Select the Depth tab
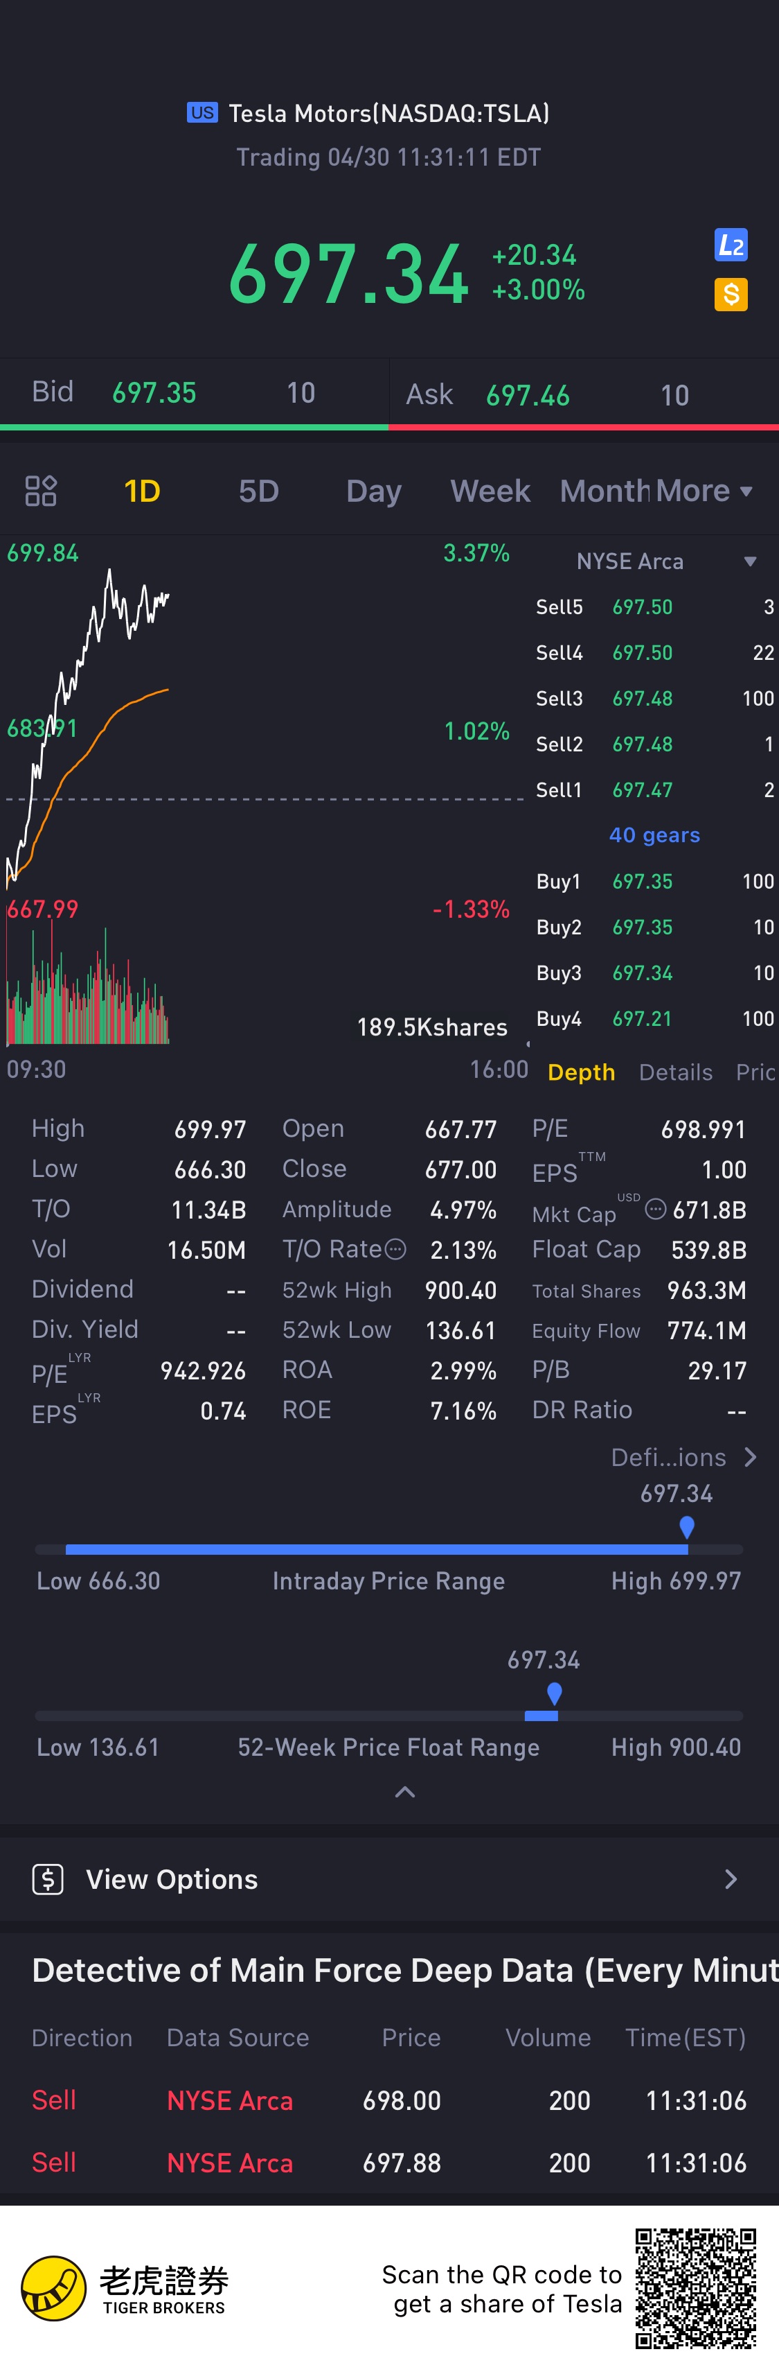 (x=581, y=1072)
